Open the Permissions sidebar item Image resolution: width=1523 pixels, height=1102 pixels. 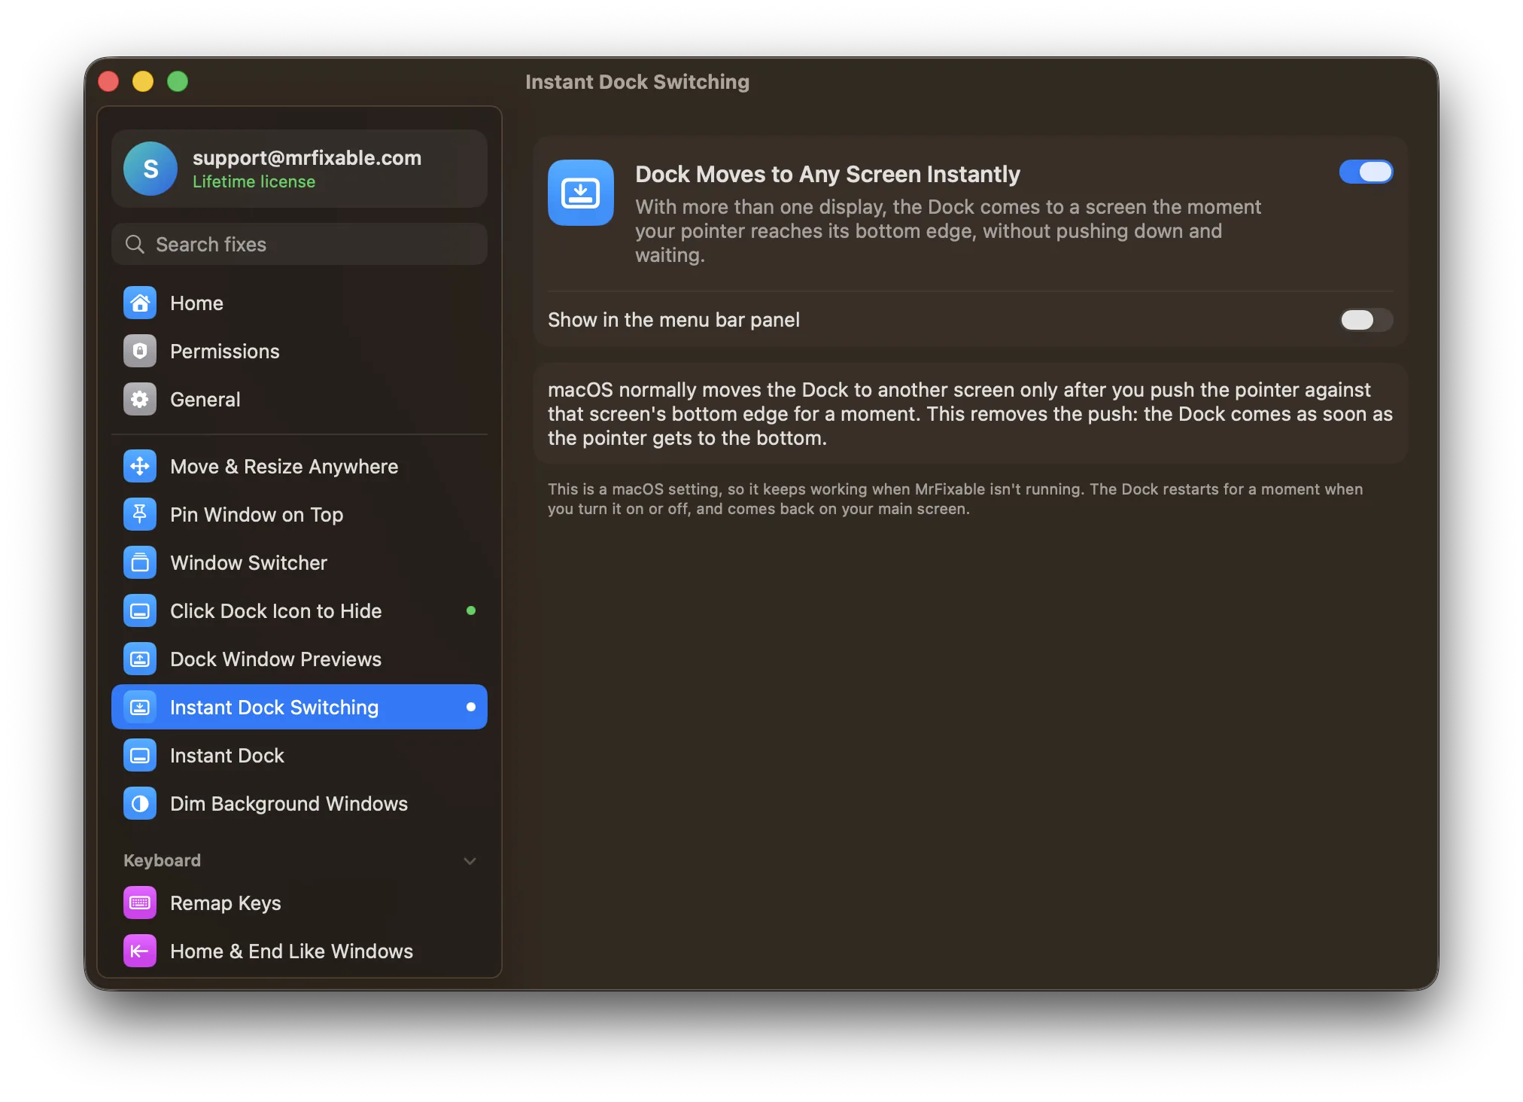[299, 352]
